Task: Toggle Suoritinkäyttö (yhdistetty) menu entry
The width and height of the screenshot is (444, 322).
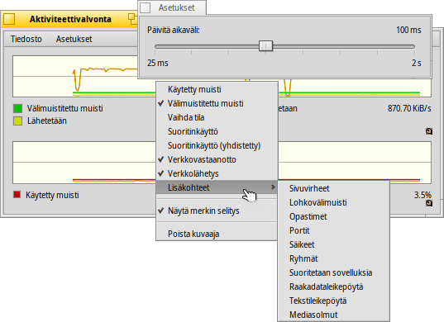Action: [217, 145]
